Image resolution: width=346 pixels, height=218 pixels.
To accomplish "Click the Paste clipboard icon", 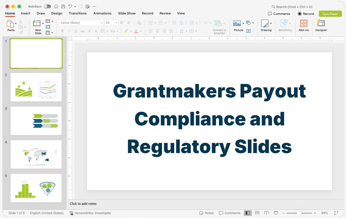I will pos(10,24).
